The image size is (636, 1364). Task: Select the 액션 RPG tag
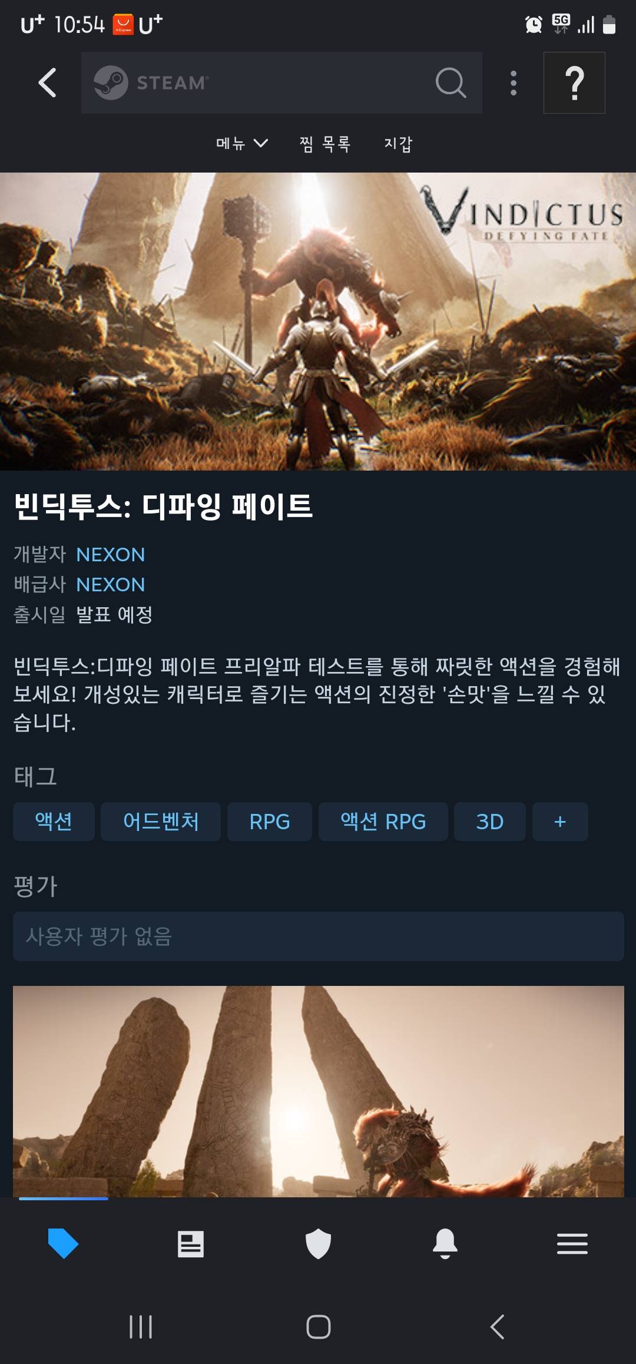383,822
